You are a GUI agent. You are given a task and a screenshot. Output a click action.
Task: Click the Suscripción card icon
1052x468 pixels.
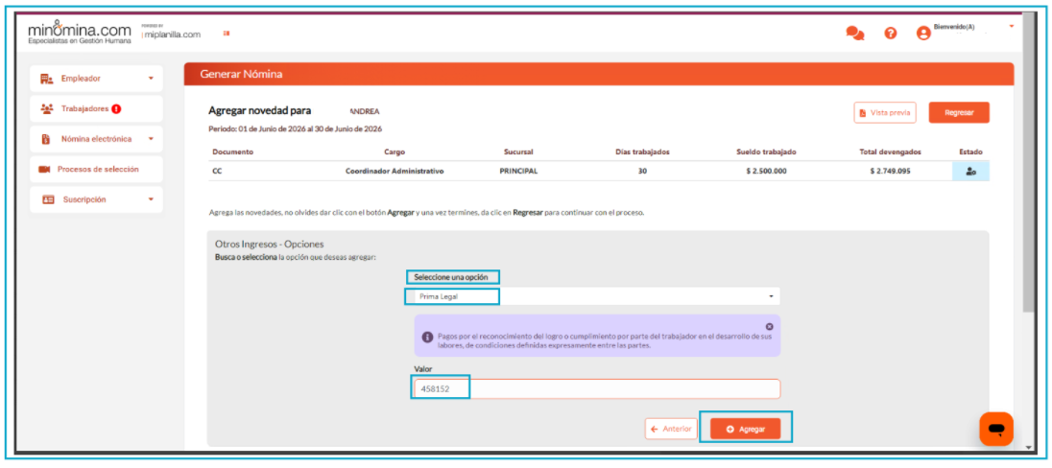48,199
